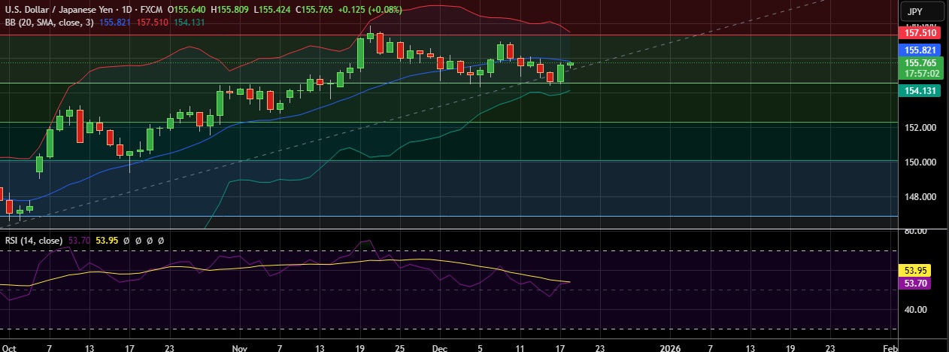949x352 pixels.
Task: Click the 152.000 price scale value
Action: [919, 127]
